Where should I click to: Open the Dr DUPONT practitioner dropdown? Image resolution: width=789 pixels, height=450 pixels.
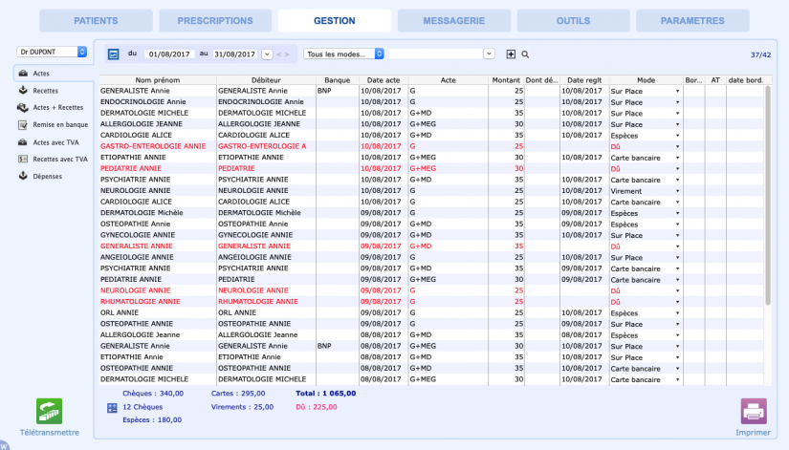(52, 52)
